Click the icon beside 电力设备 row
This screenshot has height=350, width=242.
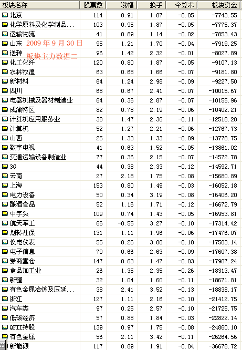5,195
